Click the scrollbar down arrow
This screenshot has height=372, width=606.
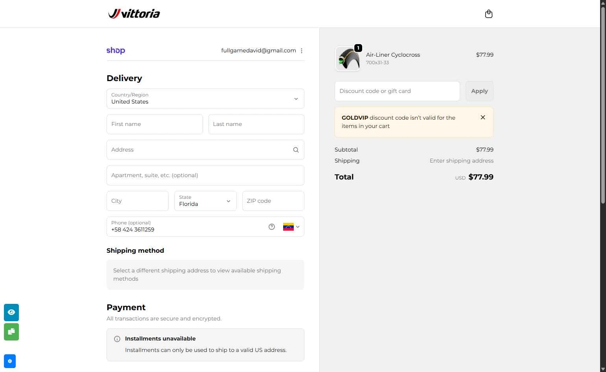(603, 369)
